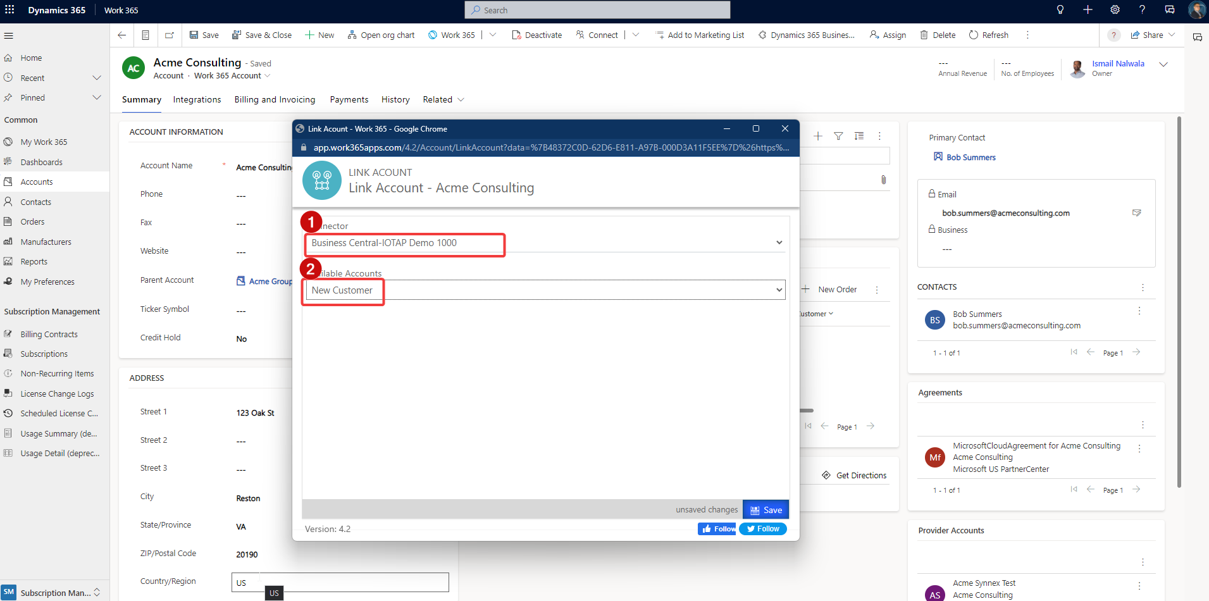The height and width of the screenshot is (601, 1209).
Task: Go to Home in sidebar
Action: [x=54, y=58]
